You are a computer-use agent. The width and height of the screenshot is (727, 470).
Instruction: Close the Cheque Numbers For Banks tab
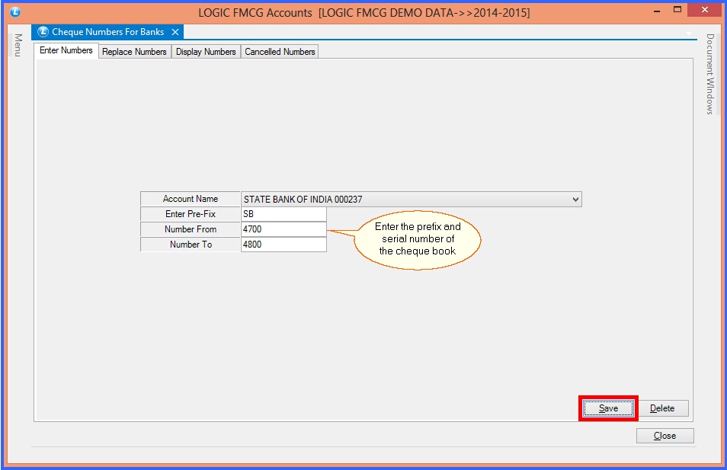pos(175,32)
